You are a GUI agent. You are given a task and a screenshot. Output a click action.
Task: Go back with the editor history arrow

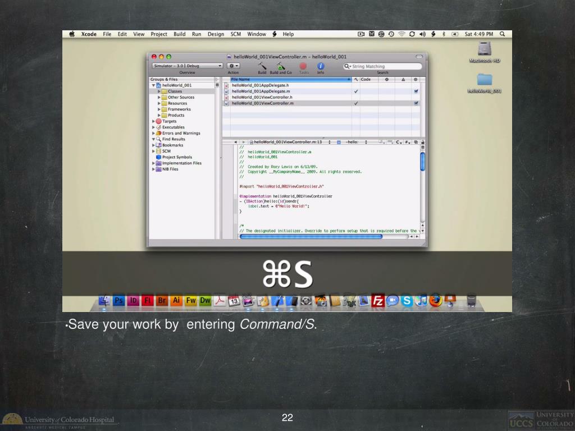point(235,142)
